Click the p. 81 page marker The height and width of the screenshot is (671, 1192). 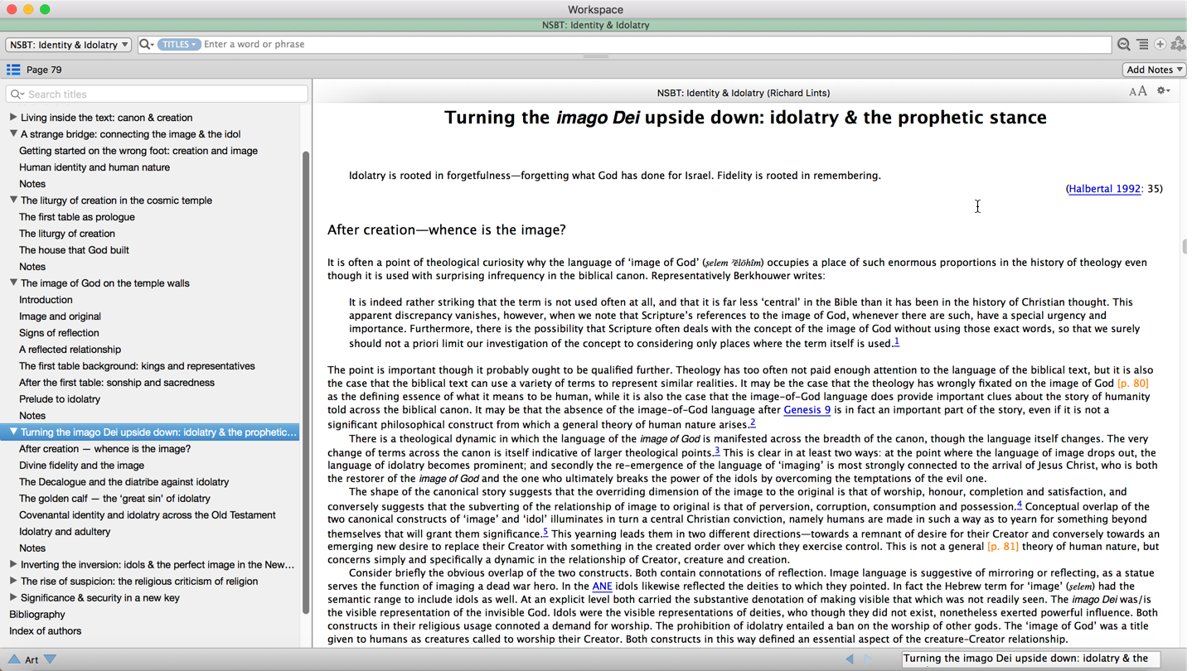[1003, 547]
